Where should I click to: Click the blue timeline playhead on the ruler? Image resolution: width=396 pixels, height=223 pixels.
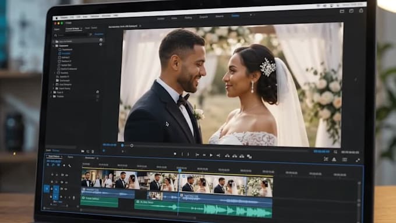[x=180, y=171]
